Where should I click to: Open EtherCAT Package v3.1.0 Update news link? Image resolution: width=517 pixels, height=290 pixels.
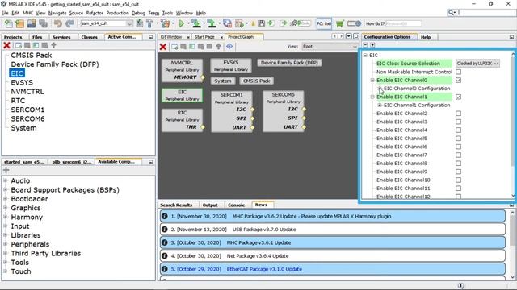coord(264,269)
